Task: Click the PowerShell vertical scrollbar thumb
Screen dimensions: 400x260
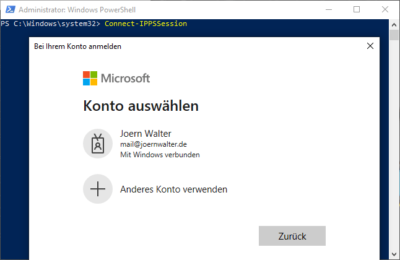Action: pyautogui.click(x=394, y=35)
